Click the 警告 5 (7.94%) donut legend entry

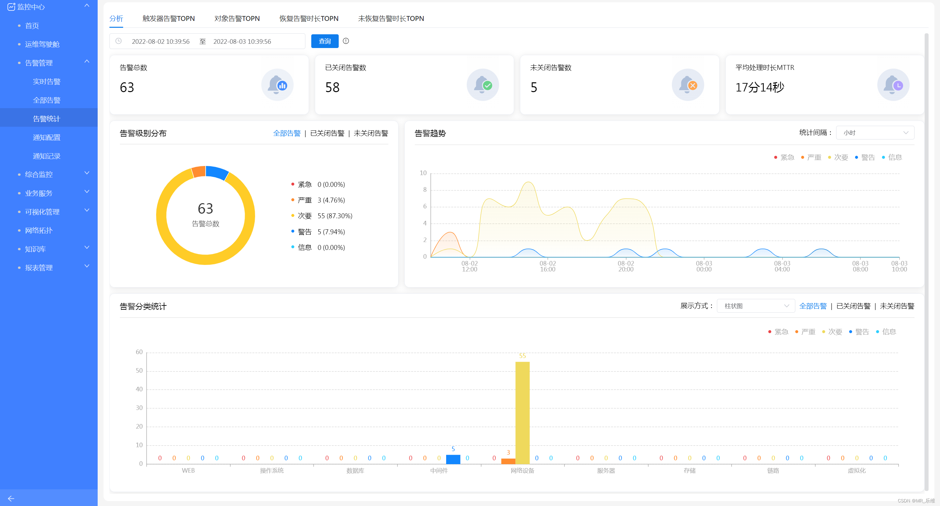[x=318, y=232]
